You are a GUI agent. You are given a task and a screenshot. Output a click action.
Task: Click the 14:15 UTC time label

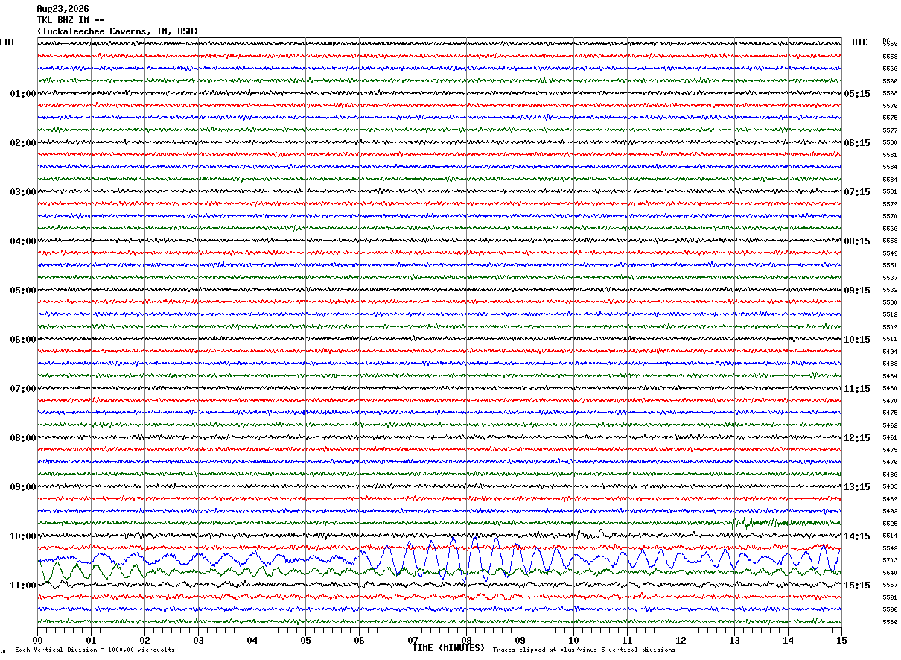click(857, 536)
